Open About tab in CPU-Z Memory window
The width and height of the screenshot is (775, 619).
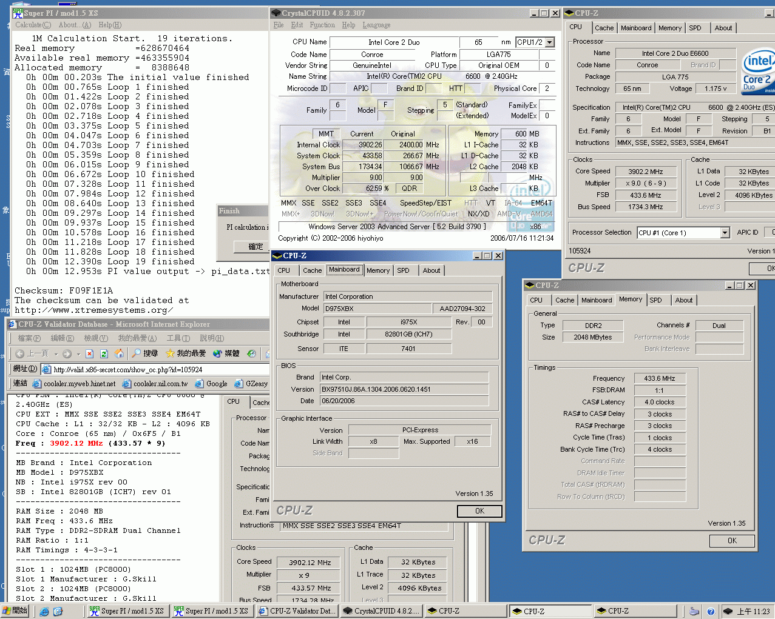[x=684, y=300]
